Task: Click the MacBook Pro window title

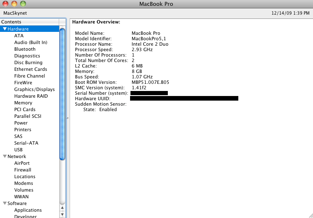Action: [x=156, y=4]
